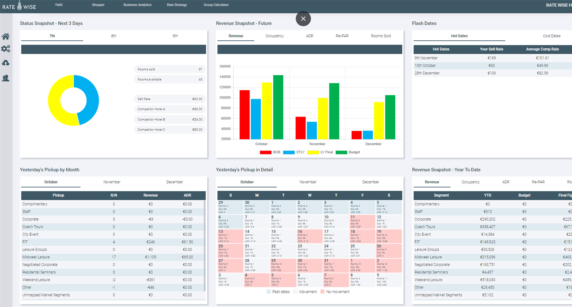Toggle the STLY blue legend item
This screenshot has width=572, height=307.
pos(289,152)
